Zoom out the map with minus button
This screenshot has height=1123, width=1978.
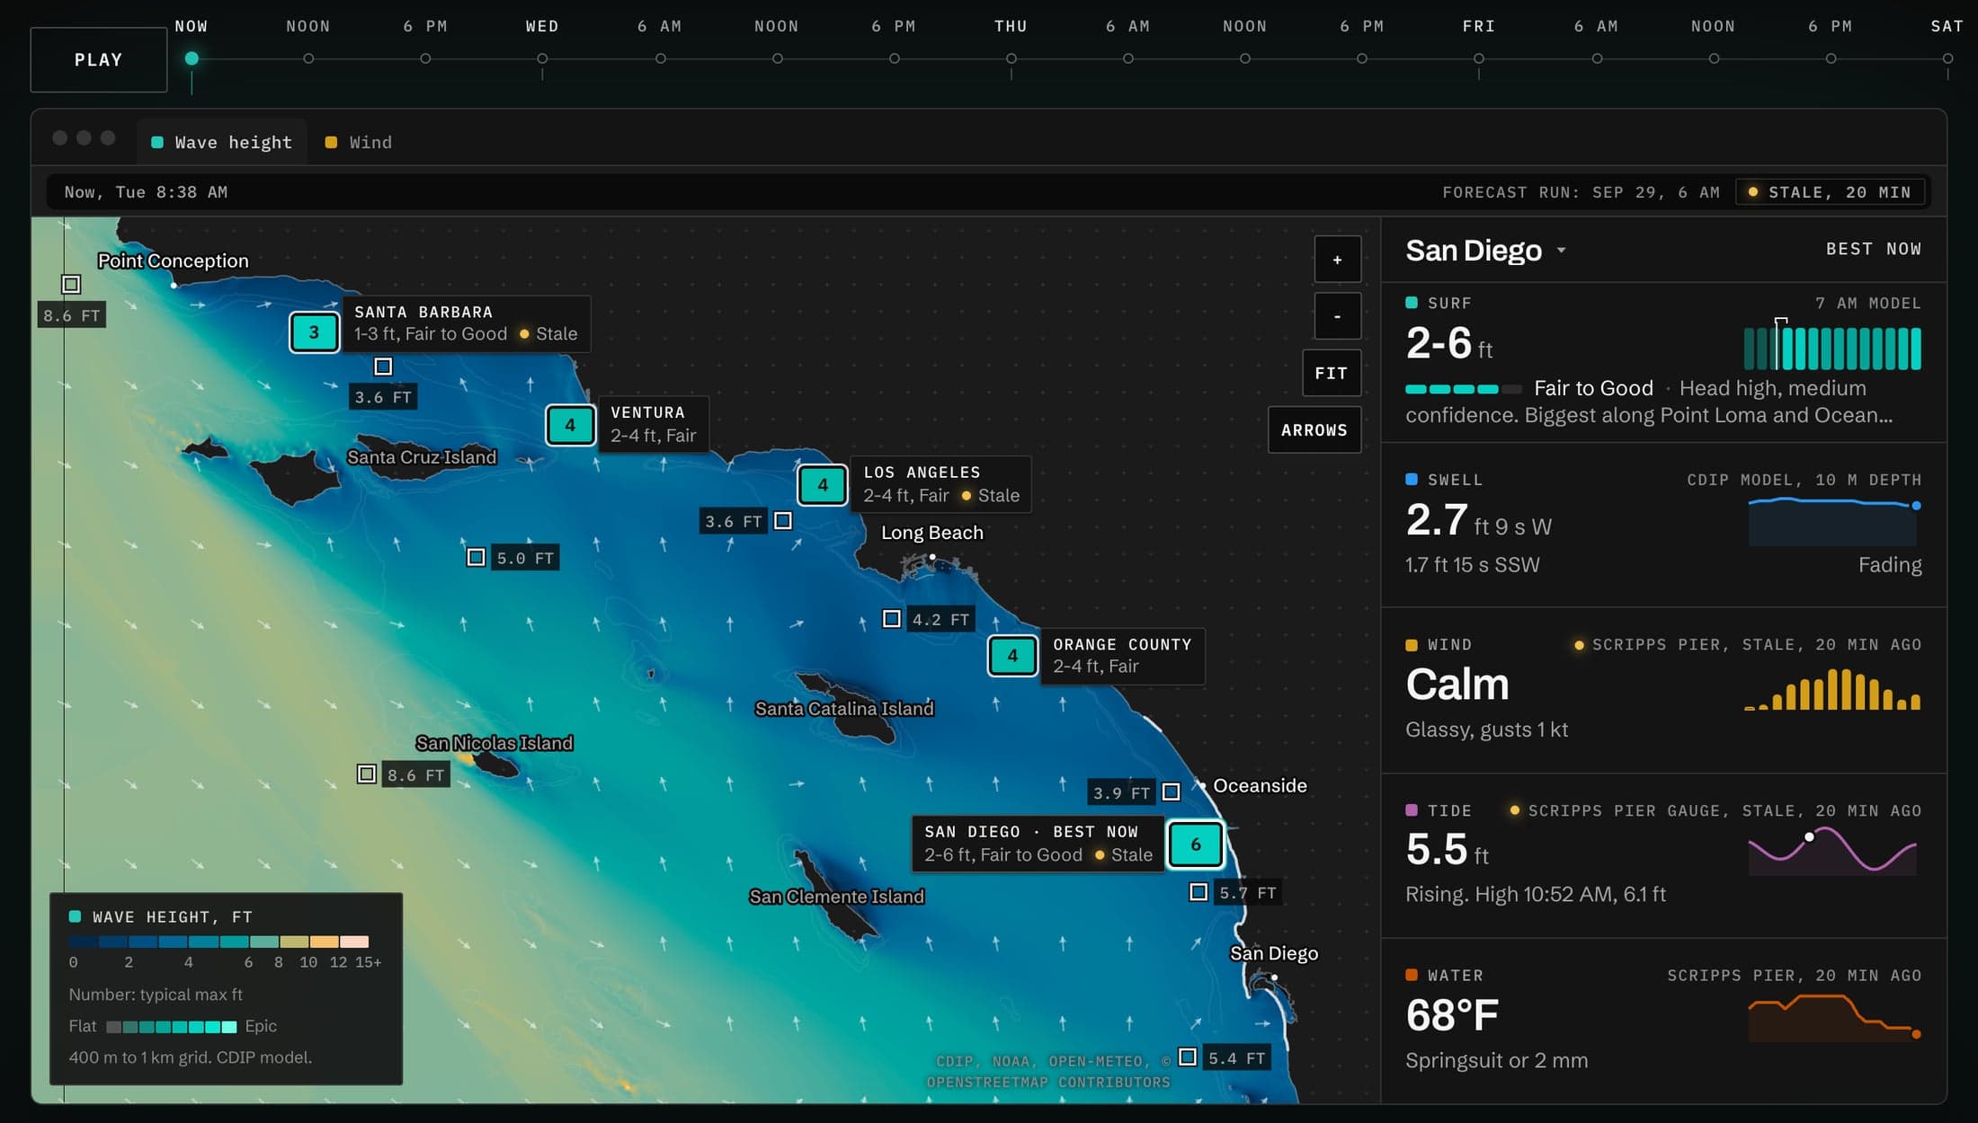point(1338,316)
